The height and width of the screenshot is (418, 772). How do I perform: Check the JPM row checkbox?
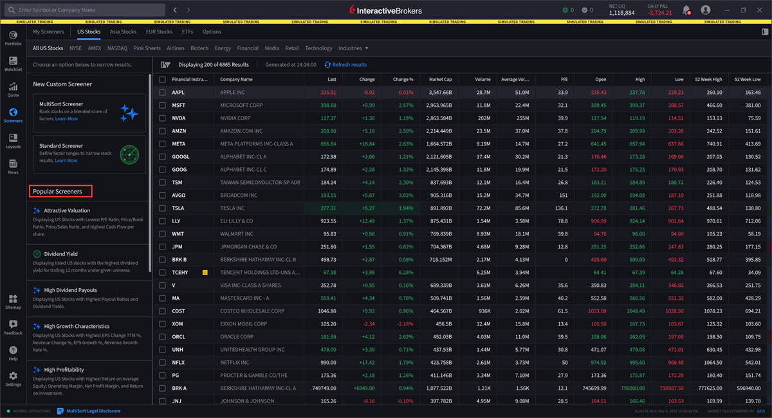click(x=163, y=247)
